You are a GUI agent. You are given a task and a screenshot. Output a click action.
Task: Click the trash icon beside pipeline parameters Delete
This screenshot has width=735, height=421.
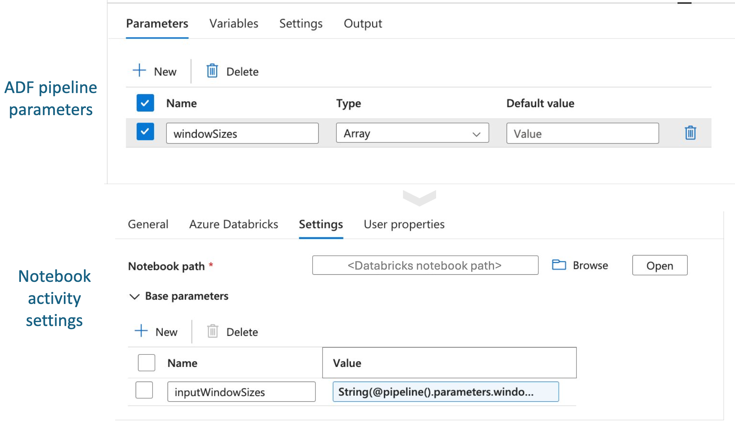tap(212, 71)
